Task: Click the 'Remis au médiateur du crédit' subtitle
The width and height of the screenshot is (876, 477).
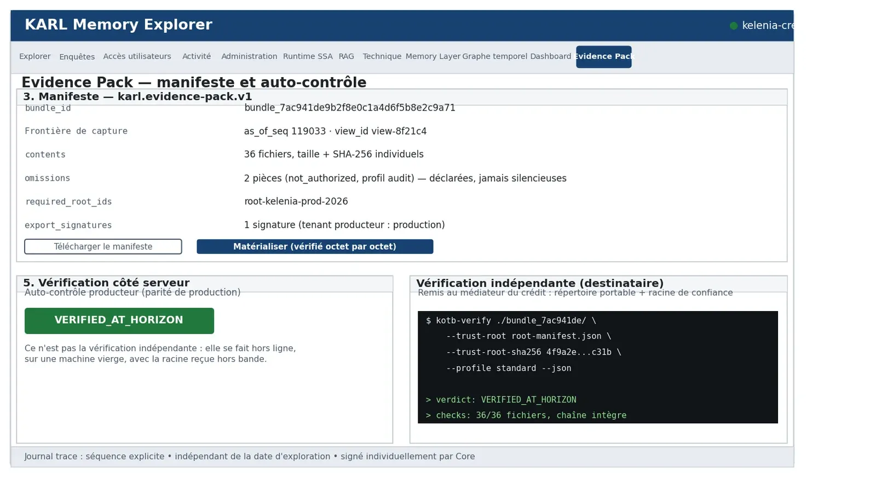Action: coord(575,293)
